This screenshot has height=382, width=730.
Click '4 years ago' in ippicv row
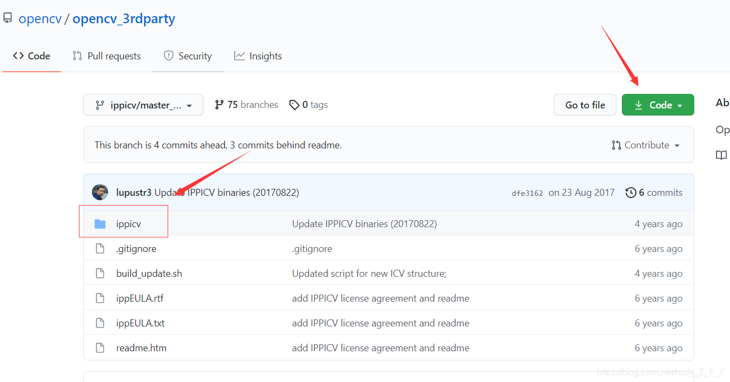(659, 224)
